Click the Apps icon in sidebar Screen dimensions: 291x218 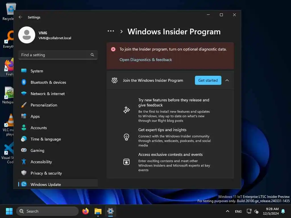(24, 116)
